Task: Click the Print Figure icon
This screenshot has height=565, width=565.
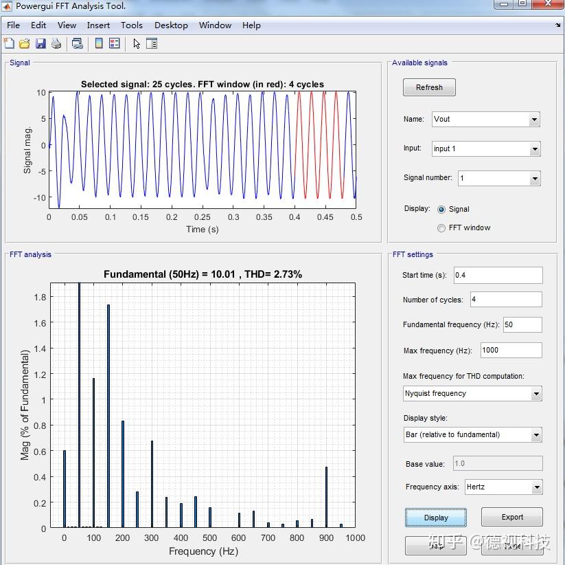Action: coord(56,44)
